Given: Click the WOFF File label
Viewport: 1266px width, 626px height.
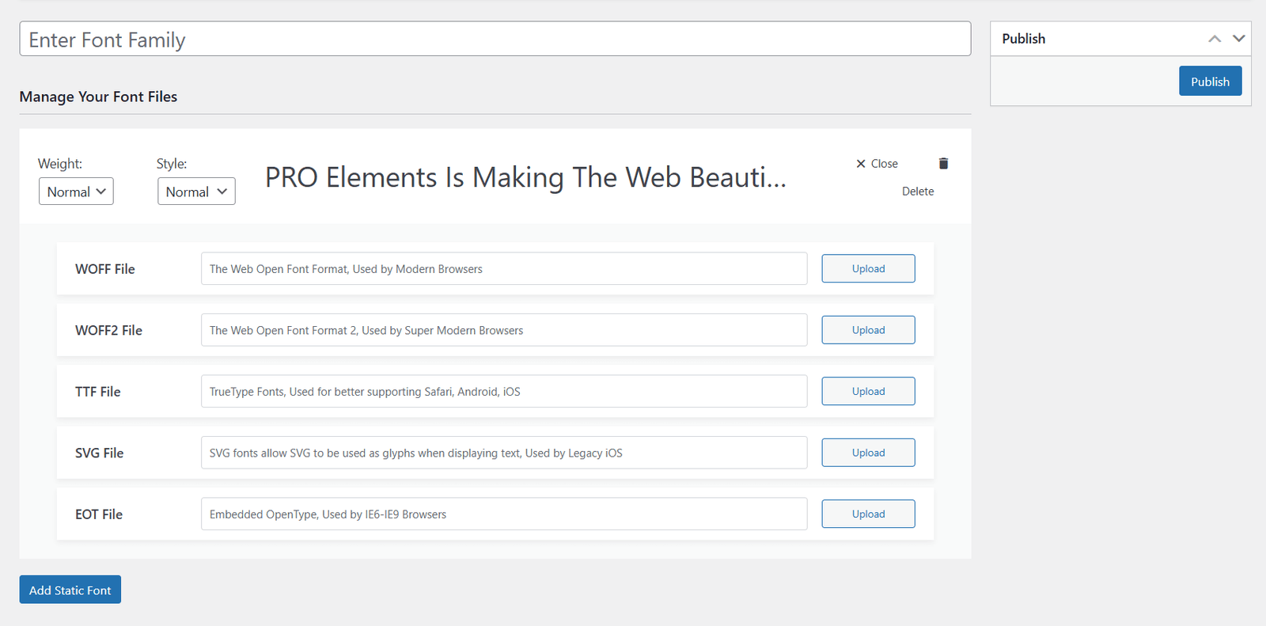Looking at the screenshot, I should 105,269.
